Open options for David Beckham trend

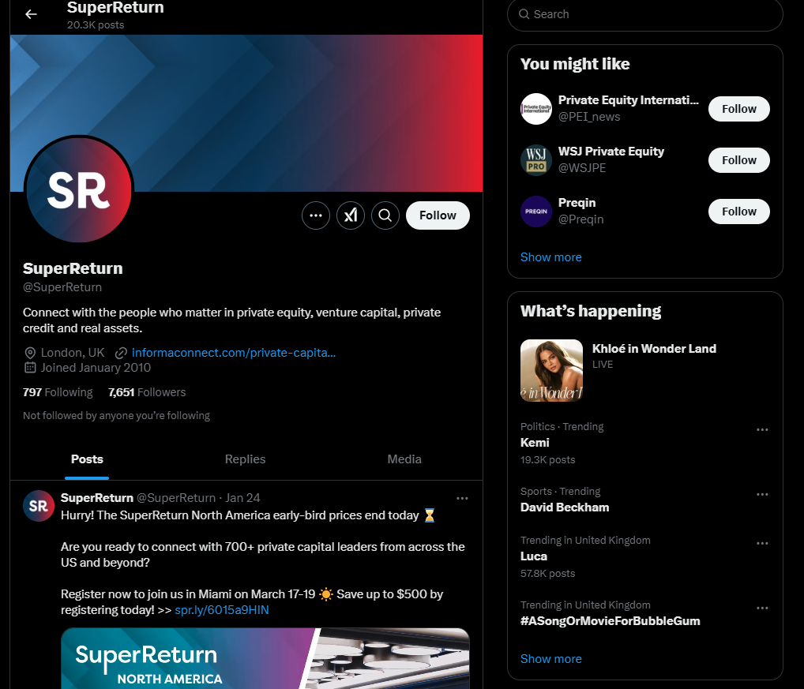point(762,494)
